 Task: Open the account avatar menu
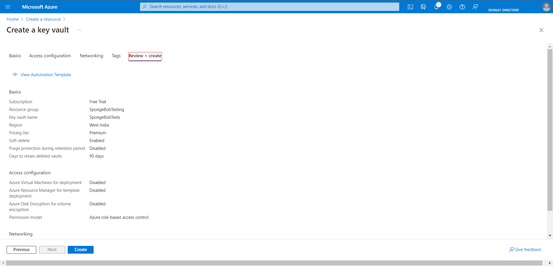[546, 7]
